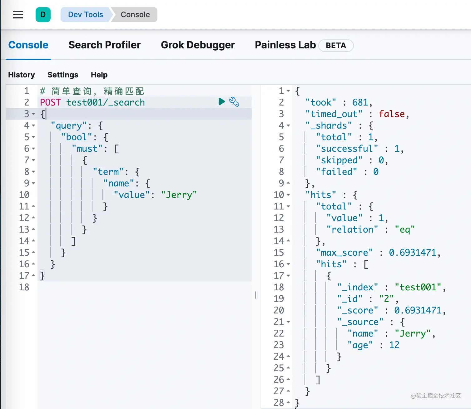Screen dimensions: 471x409
Task: Open the History menu
Action: pyautogui.click(x=21, y=75)
